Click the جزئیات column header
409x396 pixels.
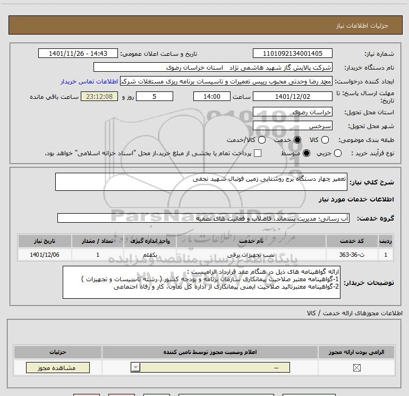pyautogui.click(x=58, y=352)
